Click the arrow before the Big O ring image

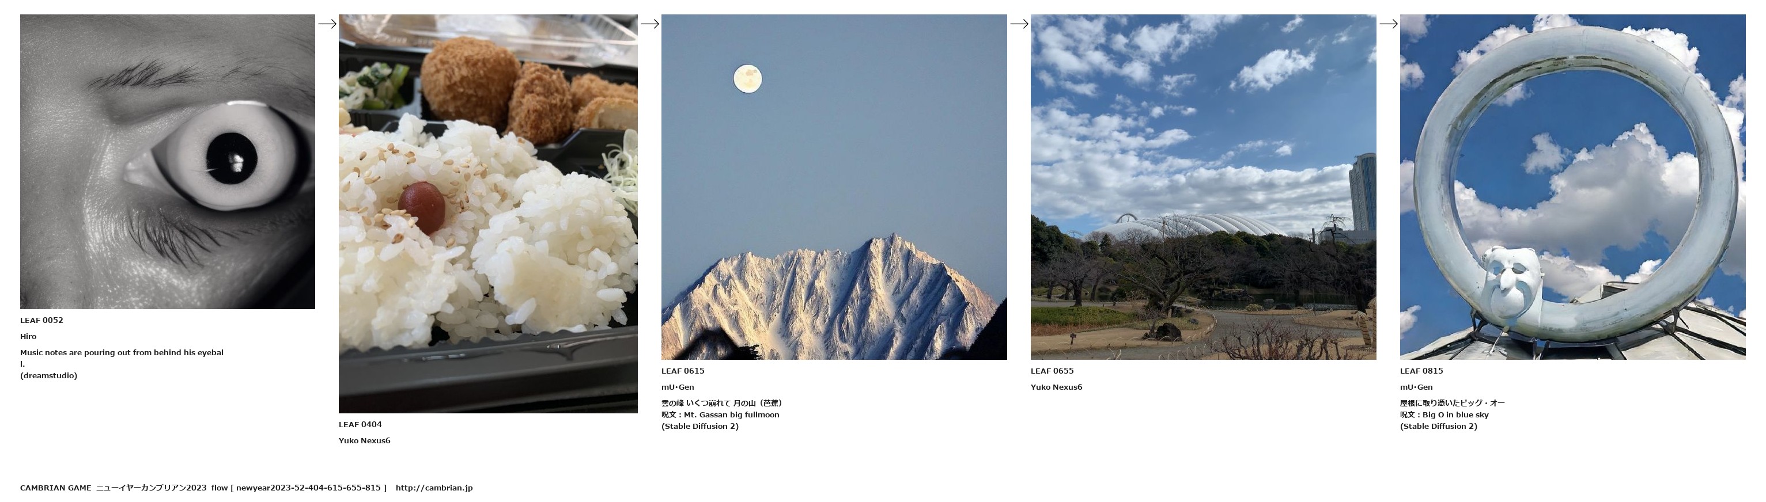pos(1388,24)
